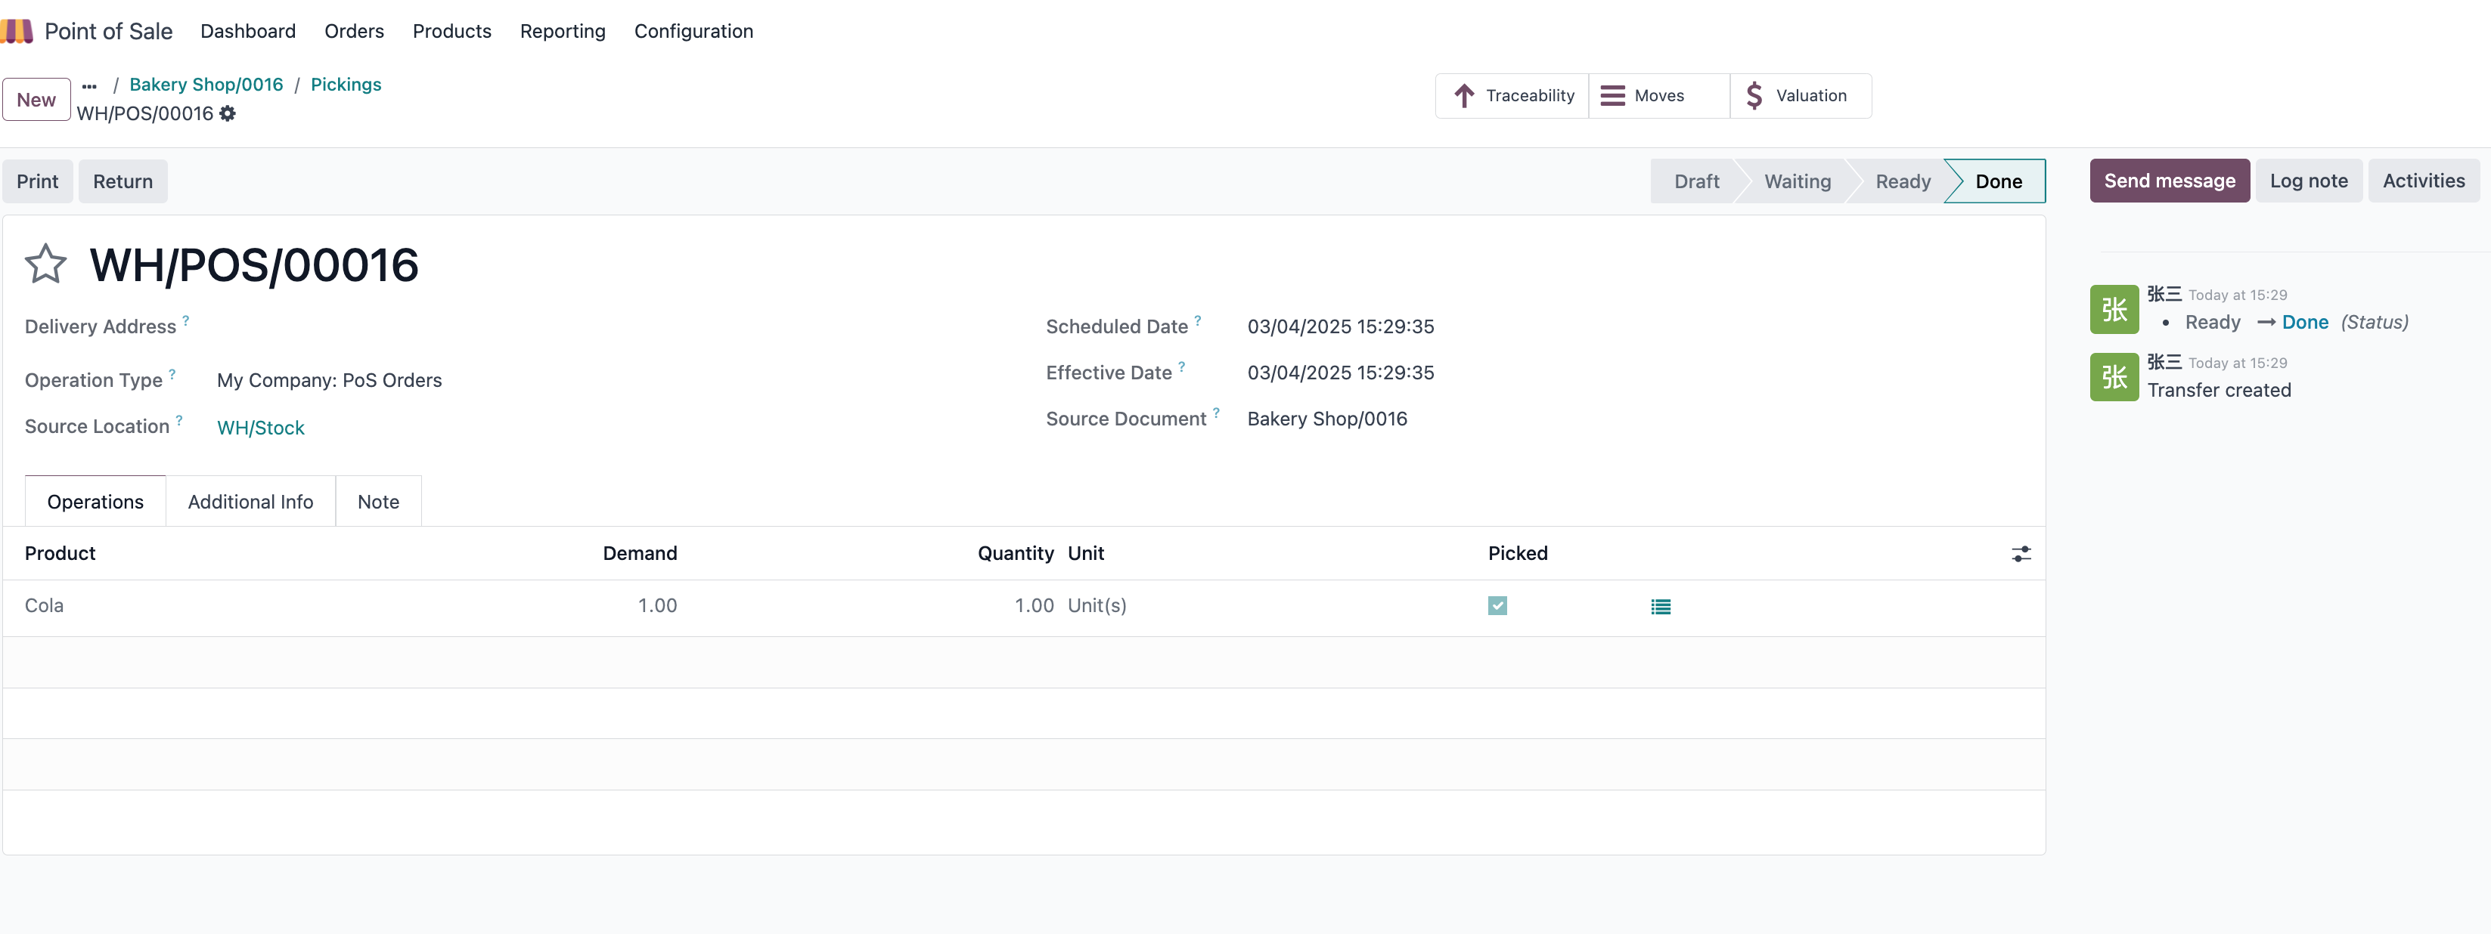Click the Point of Sale app title
The height and width of the screenshot is (934, 2491).
(x=108, y=31)
